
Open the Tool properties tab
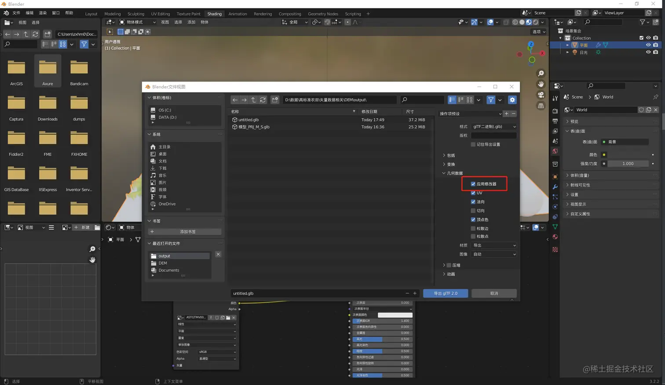click(555, 98)
